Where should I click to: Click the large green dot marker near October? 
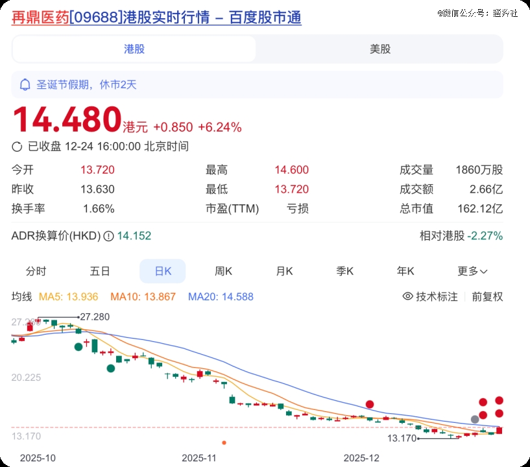[78, 347]
